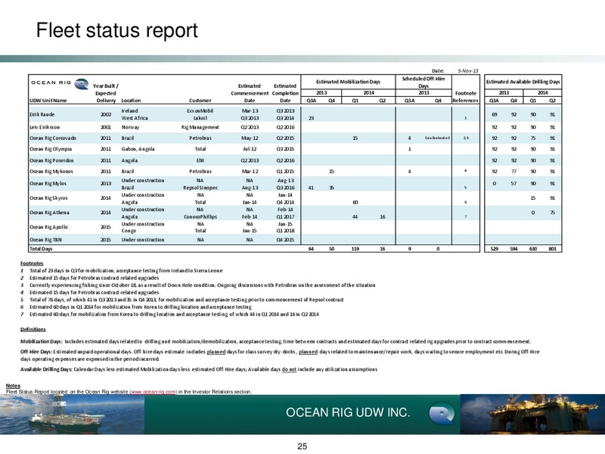Image resolution: width=605 pixels, height=454 pixels.
Task: Select the Ocean Rig Mylos row name
Action: point(48,183)
